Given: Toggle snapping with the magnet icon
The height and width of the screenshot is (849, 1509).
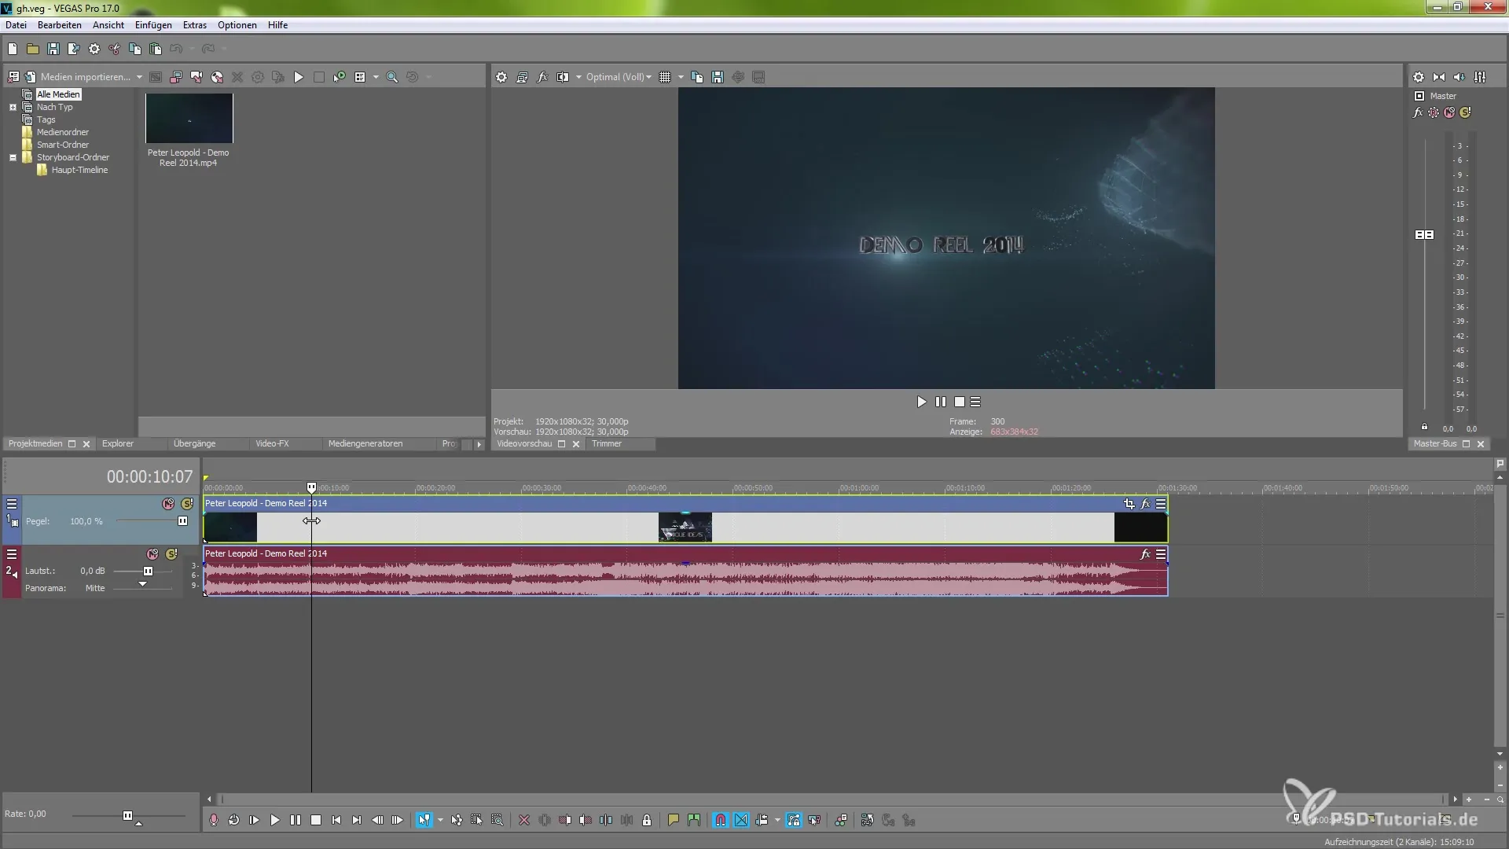Looking at the screenshot, I should (720, 820).
